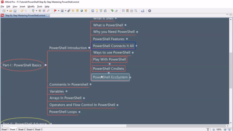This screenshot has height=131, width=233.
Task: Expand the PowerShell EcoSystem topic
Action: (x=130, y=77)
